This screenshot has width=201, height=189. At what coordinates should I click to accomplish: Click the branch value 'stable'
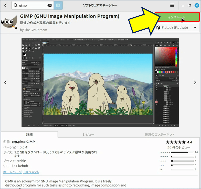click(x=21, y=161)
